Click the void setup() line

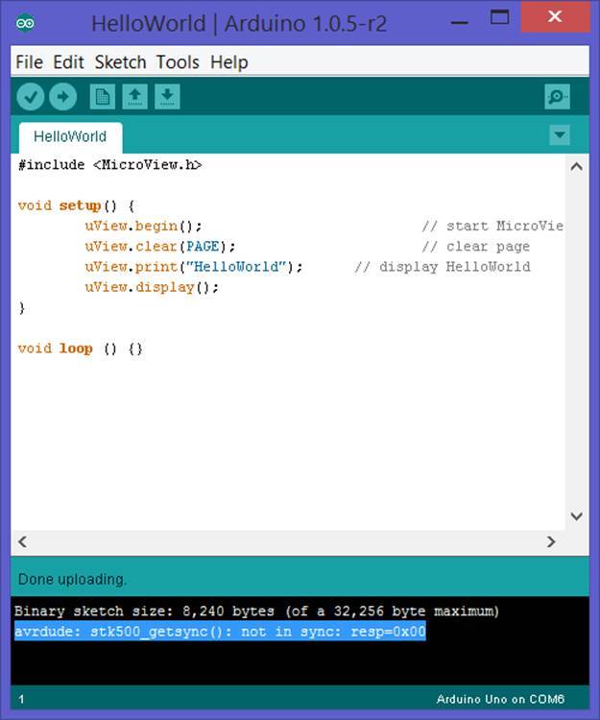[76, 205]
